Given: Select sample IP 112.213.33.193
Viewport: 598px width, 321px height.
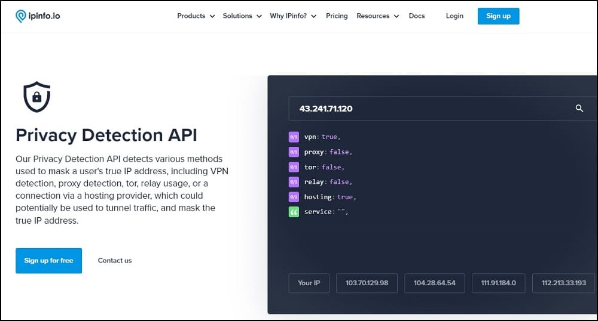Looking at the screenshot, I should tap(564, 283).
